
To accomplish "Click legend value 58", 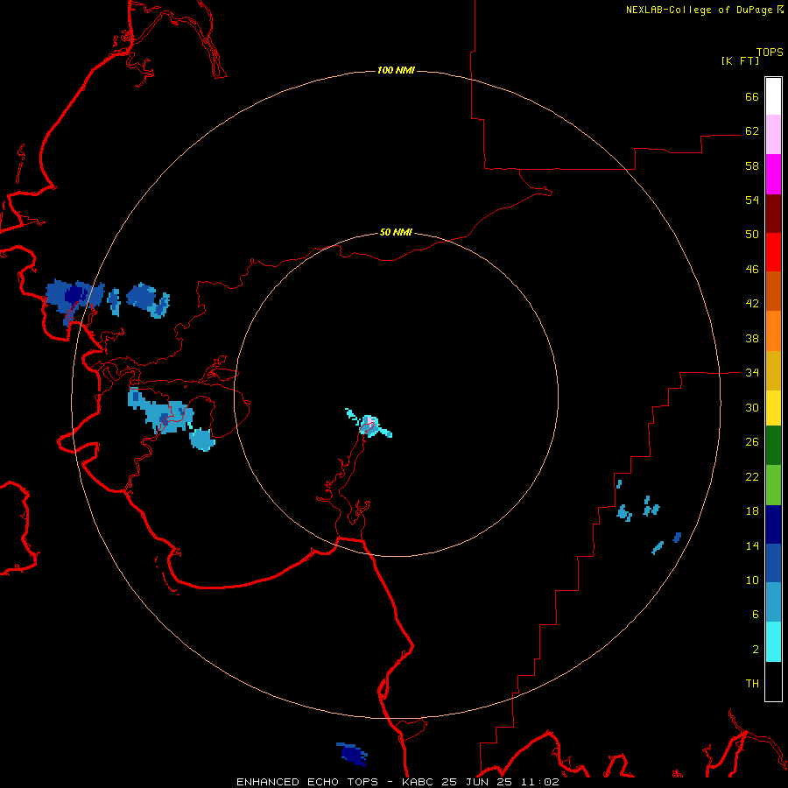I will point(752,165).
